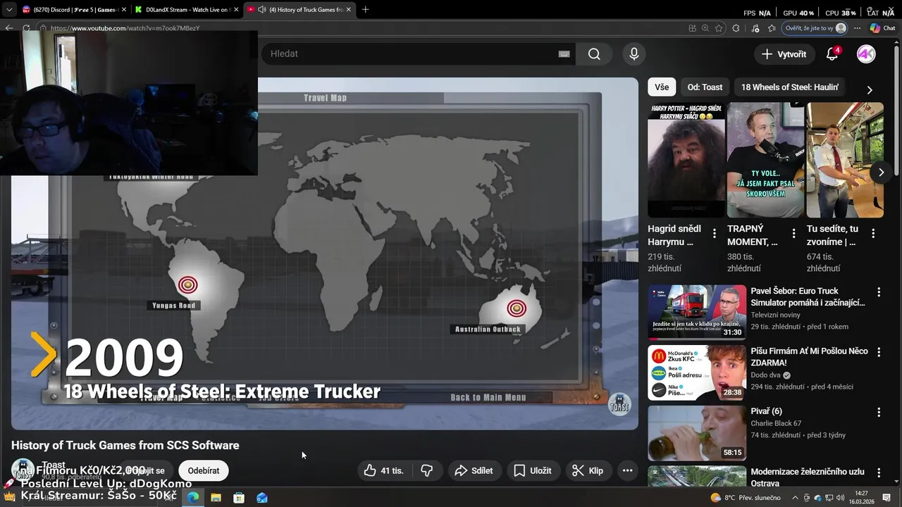Click the Australian Outback map target
Screen dimensions: 902x507
[517, 308]
